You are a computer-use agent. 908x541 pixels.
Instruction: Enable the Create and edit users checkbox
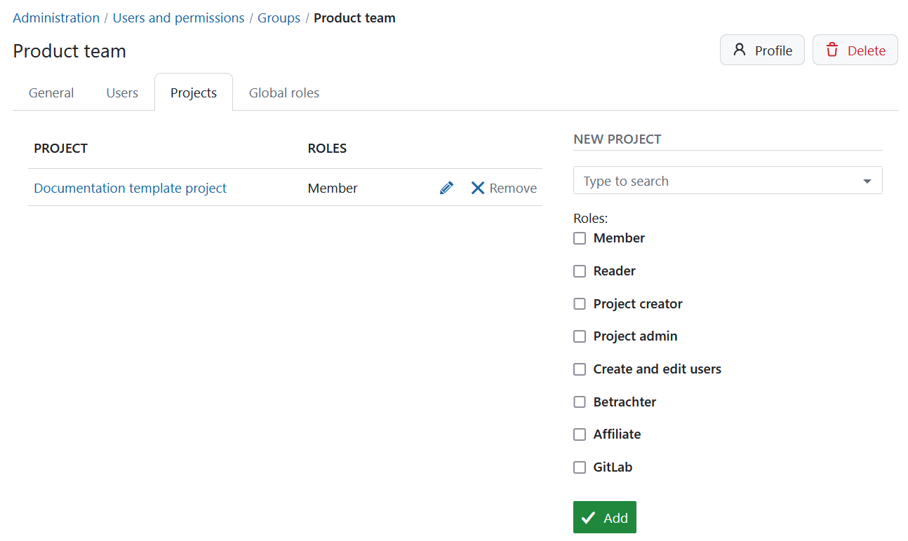pyautogui.click(x=579, y=369)
